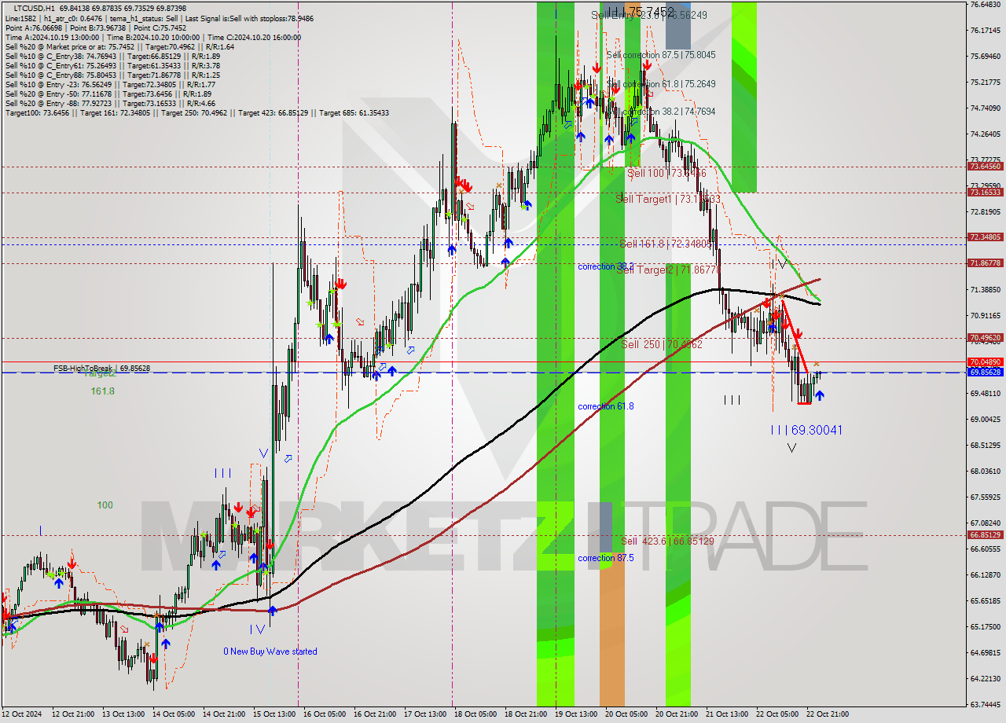Select the 'correction 61.8' chart label

coord(606,406)
